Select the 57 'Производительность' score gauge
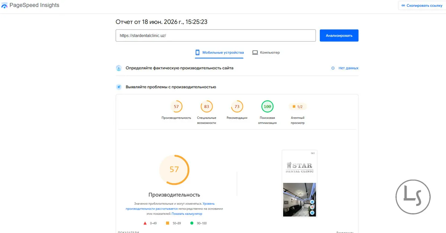Viewport: 446px width, 233px height. tap(176, 107)
